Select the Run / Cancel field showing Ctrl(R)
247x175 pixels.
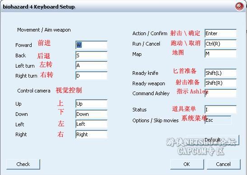[x=220, y=44]
